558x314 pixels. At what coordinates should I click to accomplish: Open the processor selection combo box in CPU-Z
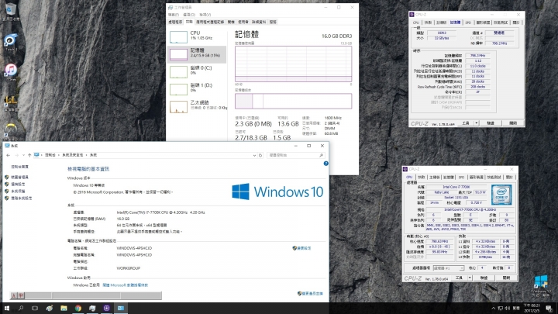pyautogui.click(x=449, y=268)
